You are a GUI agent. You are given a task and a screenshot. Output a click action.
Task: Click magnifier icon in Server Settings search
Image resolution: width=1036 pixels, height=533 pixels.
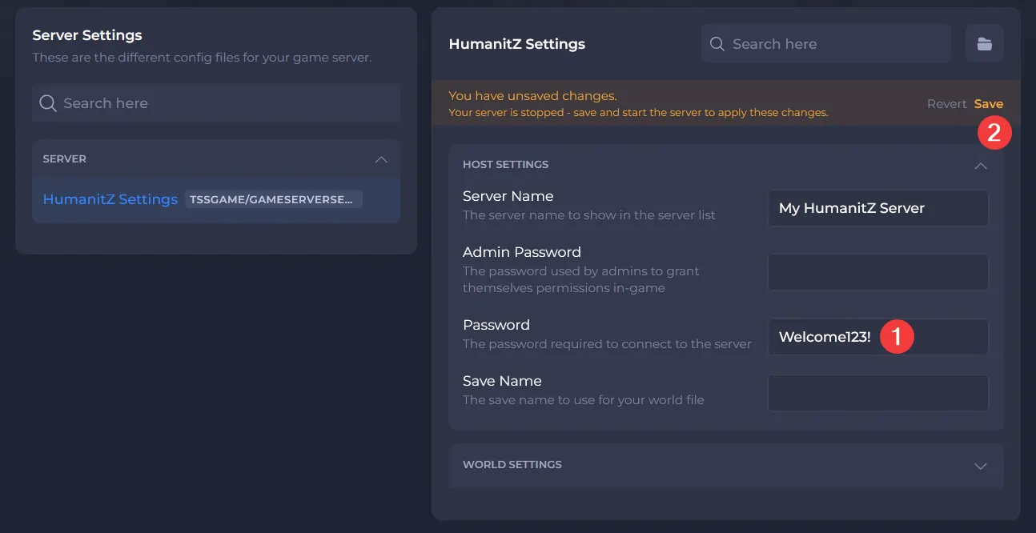tap(48, 103)
